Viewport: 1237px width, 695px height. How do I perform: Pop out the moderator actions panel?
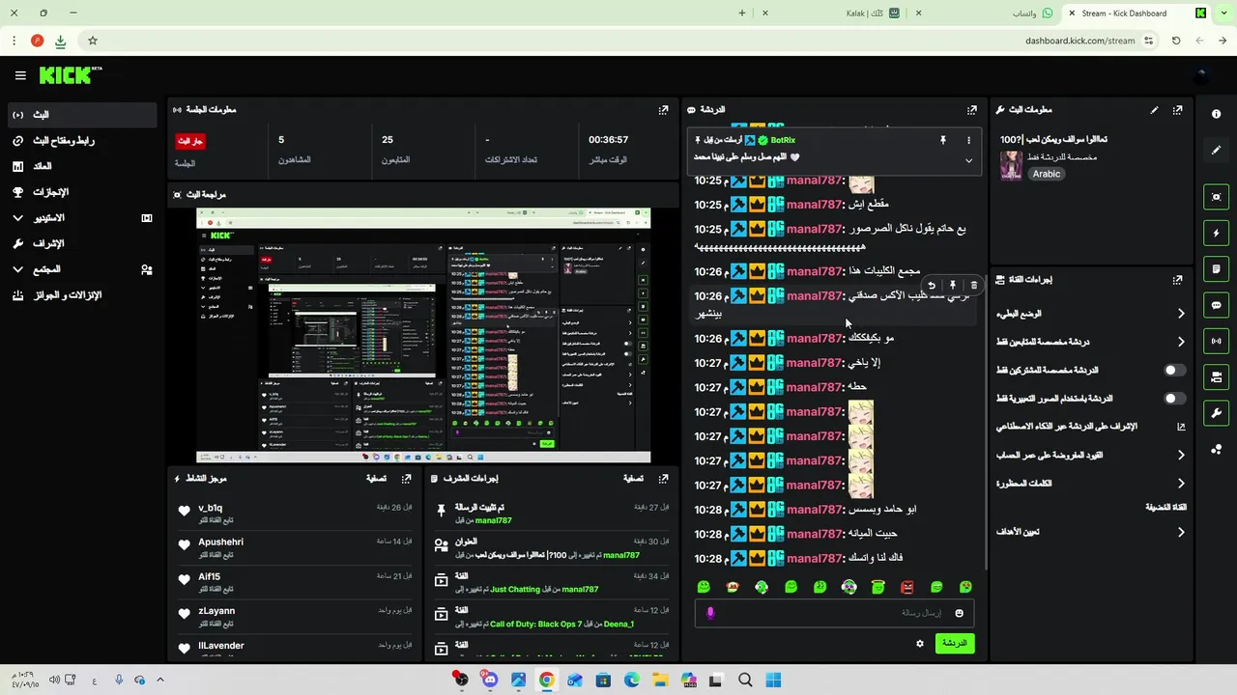[663, 479]
